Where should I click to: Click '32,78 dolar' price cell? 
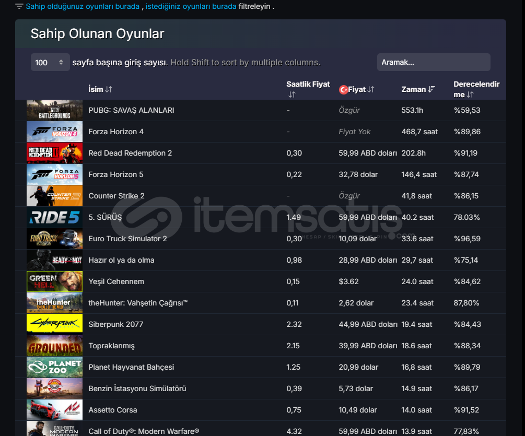click(358, 174)
